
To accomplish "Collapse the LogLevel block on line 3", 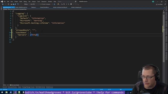I will pyautogui.click(x=13, y=16).
